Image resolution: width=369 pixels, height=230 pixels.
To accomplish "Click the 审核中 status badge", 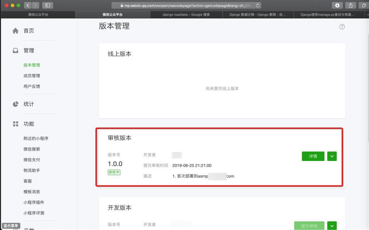I will [114, 172].
